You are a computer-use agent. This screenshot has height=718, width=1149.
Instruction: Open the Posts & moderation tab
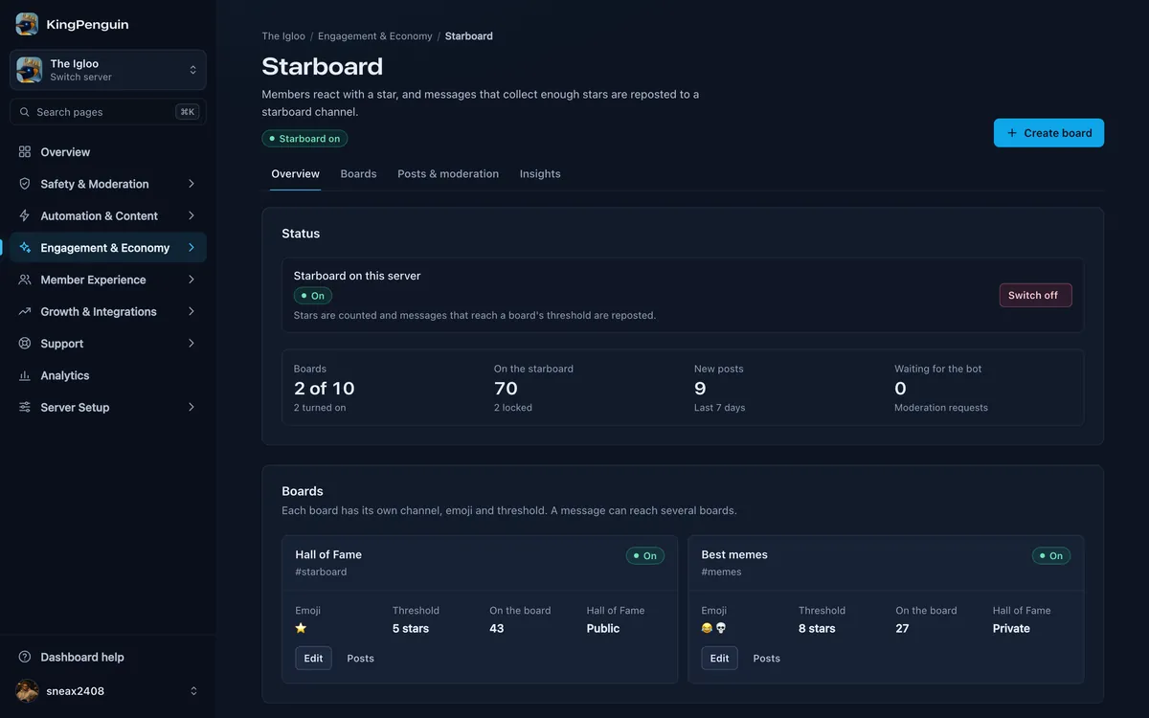[x=448, y=174]
